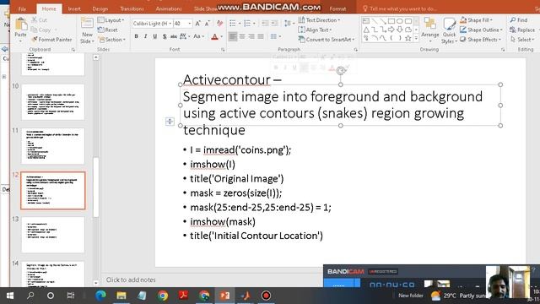Justify the paragraph text
540x304 pixels.
(261, 36)
